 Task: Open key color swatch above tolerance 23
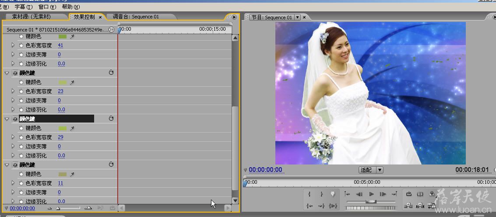point(63,83)
